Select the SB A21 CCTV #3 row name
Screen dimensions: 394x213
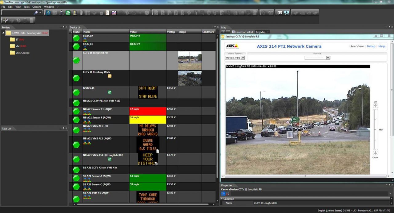coord(100,168)
